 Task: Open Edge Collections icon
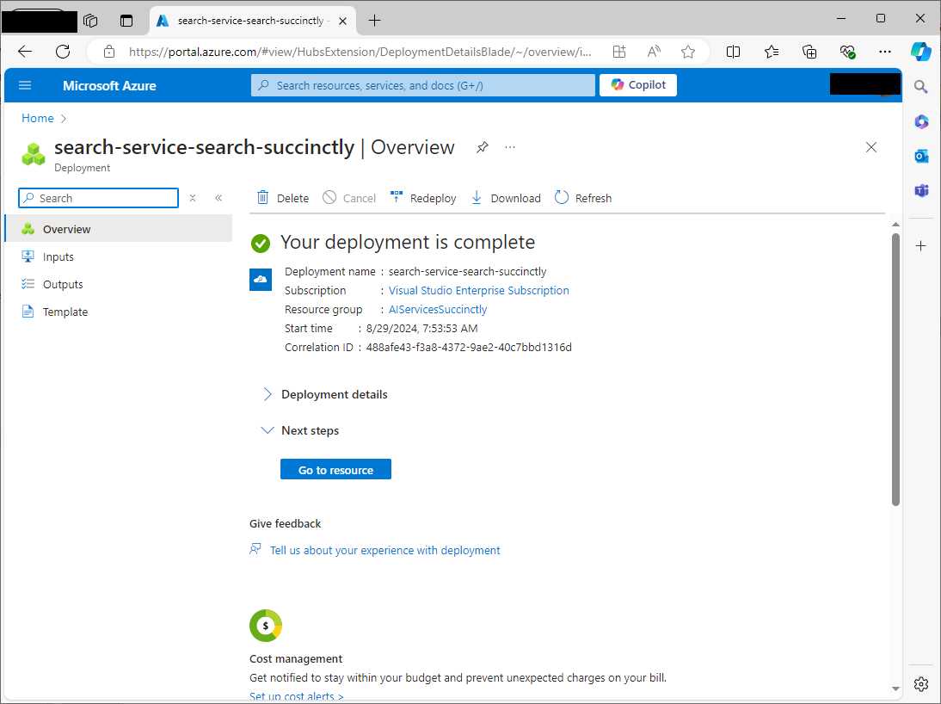coord(809,52)
